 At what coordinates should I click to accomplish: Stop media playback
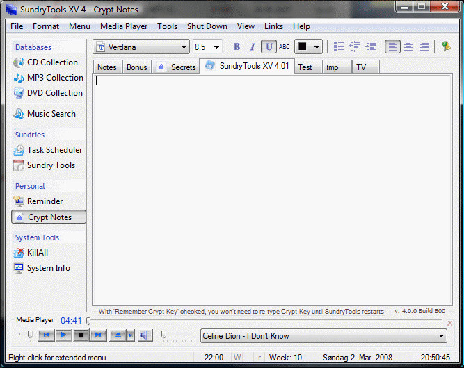click(x=81, y=335)
